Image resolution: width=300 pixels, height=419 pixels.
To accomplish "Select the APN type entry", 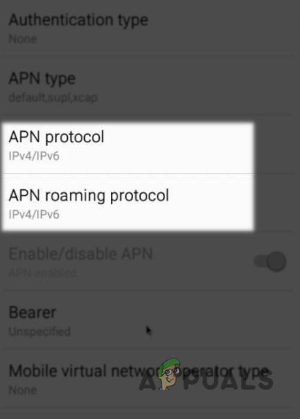I will tap(150, 87).
